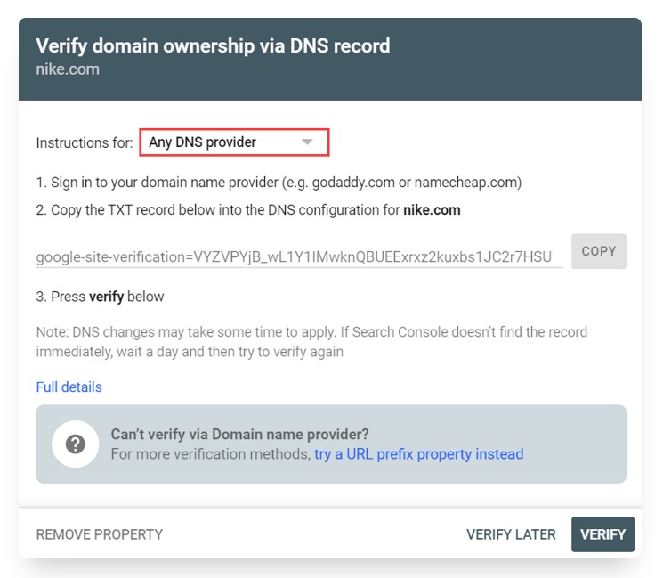Click REMOVE PROPERTY
Image resolution: width=663 pixels, height=578 pixels.
100,534
